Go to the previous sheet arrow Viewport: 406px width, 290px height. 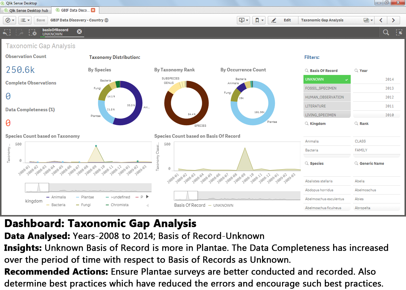click(381, 20)
